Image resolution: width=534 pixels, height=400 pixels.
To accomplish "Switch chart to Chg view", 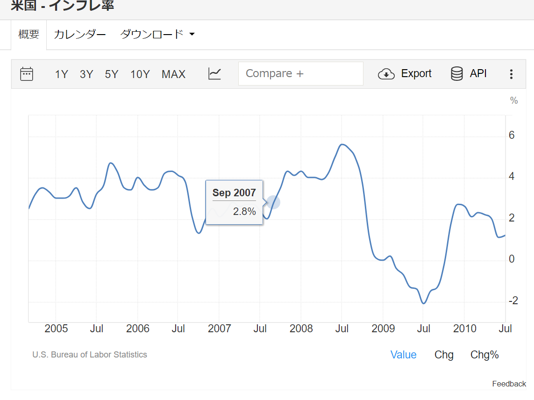I will pos(444,355).
